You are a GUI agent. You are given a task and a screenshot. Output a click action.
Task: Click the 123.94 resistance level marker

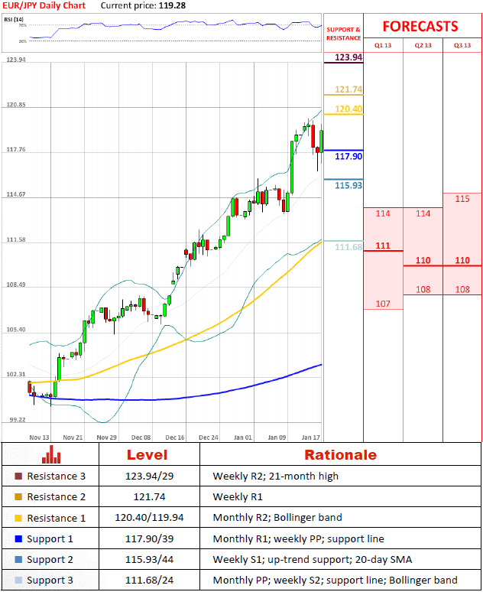tap(348, 57)
